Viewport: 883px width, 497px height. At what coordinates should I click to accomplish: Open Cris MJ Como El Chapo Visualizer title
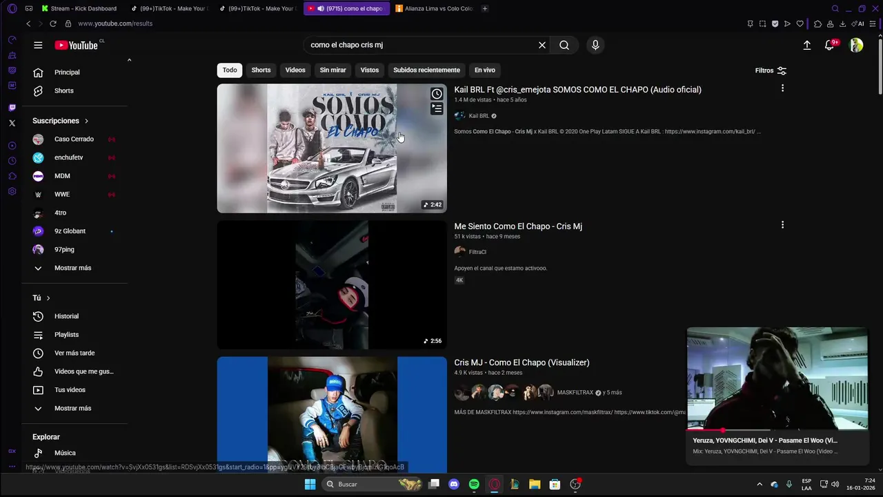click(x=522, y=362)
